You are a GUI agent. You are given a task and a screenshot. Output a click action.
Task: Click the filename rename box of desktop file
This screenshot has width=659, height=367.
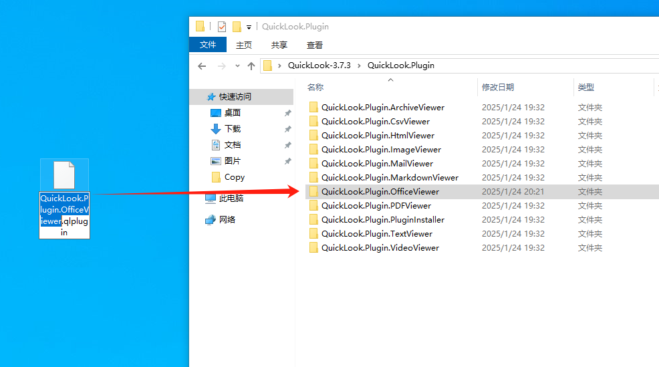click(x=64, y=215)
